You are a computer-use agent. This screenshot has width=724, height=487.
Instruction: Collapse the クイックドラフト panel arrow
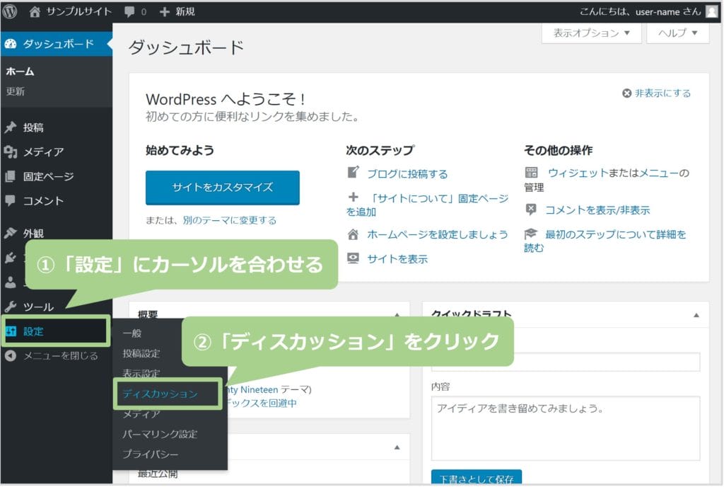696,315
